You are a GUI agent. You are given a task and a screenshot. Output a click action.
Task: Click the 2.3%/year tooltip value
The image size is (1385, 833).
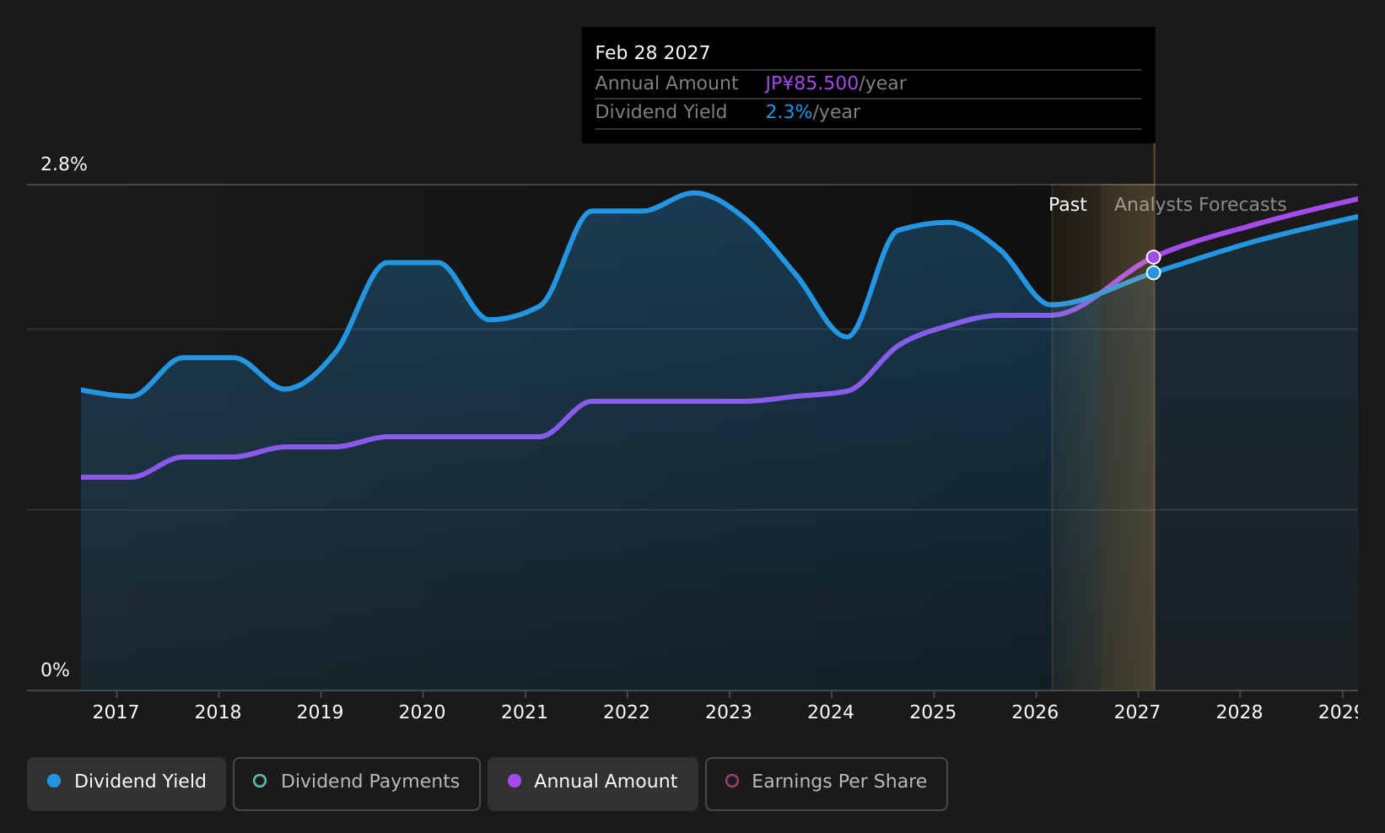coord(812,112)
